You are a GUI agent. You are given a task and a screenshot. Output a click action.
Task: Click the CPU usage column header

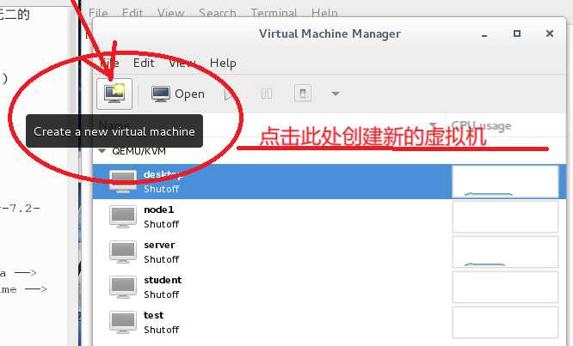(505, 126)
